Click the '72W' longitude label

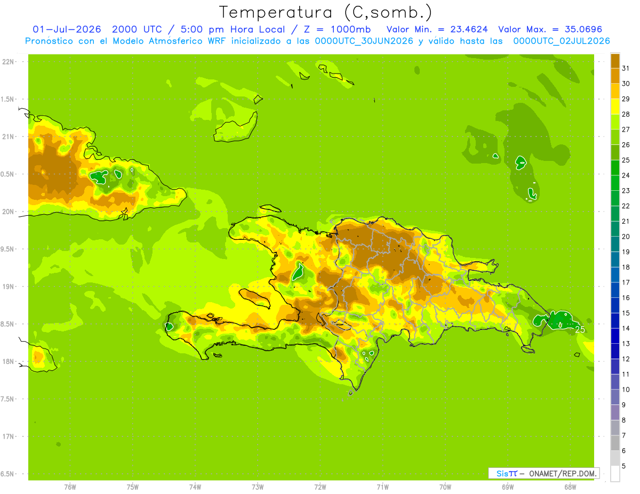[x=320, y=487]
